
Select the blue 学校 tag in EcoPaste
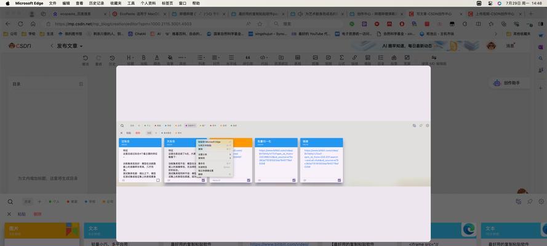(x=90, y=201)
